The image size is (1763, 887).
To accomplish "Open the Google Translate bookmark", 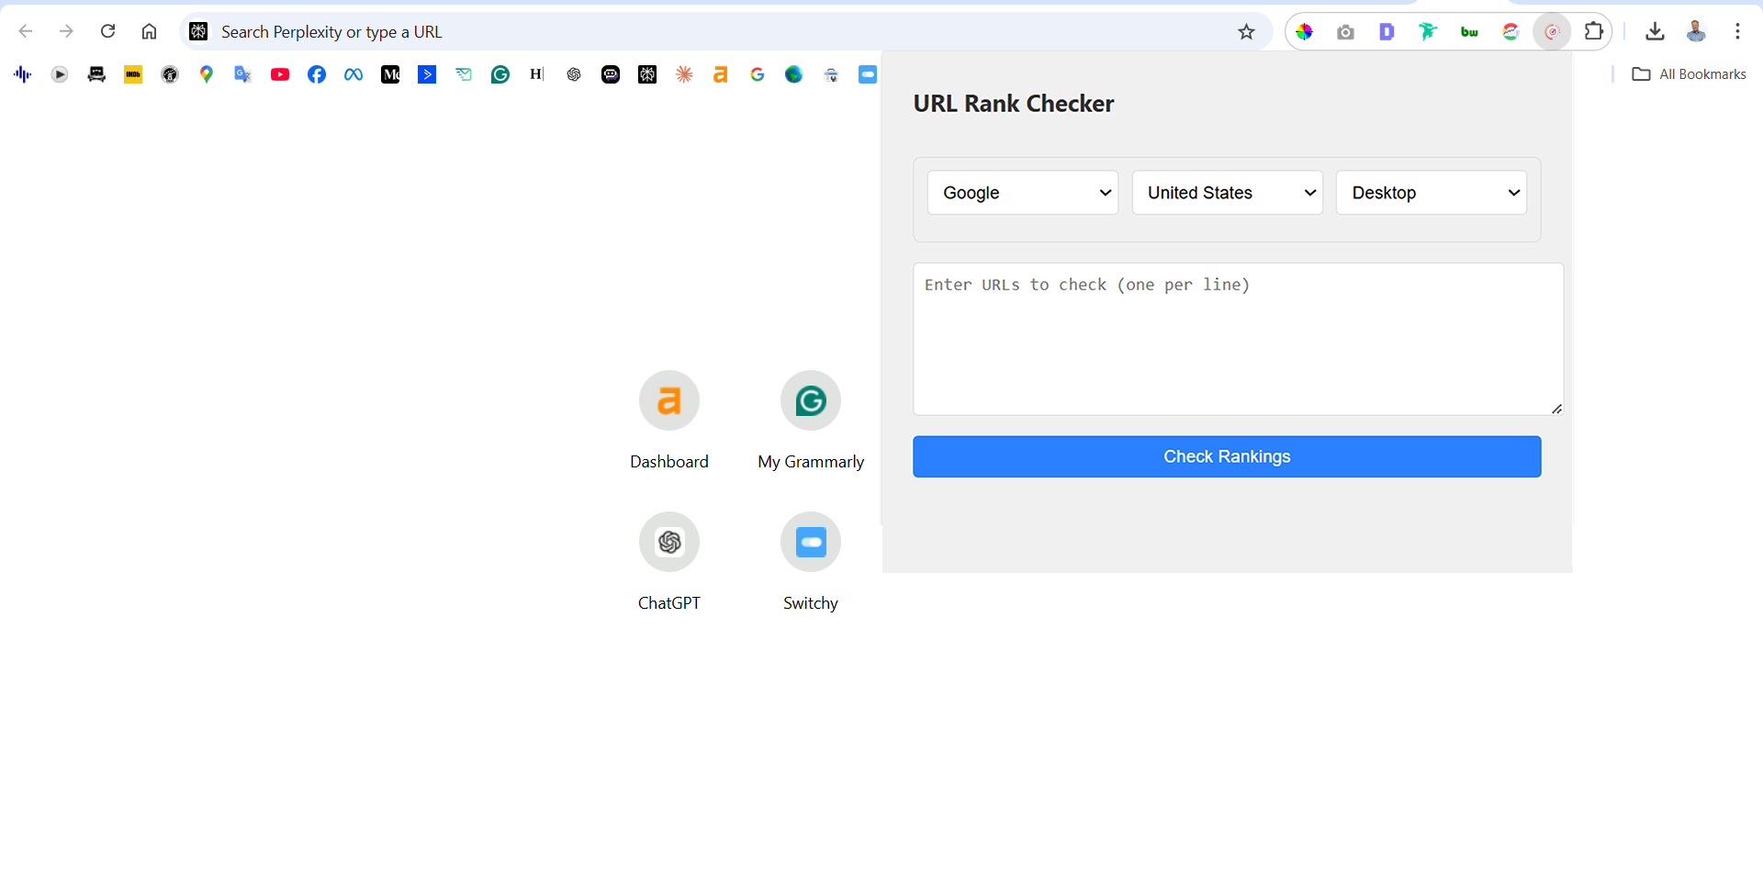I will pyautogui.click(x=242, y=74).
